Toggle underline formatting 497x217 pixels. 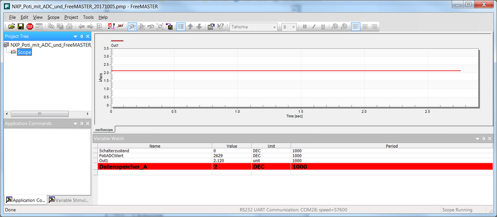coord(323,27)
